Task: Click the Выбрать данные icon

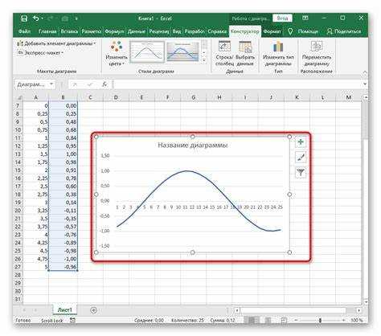Action: pos(245,47)
